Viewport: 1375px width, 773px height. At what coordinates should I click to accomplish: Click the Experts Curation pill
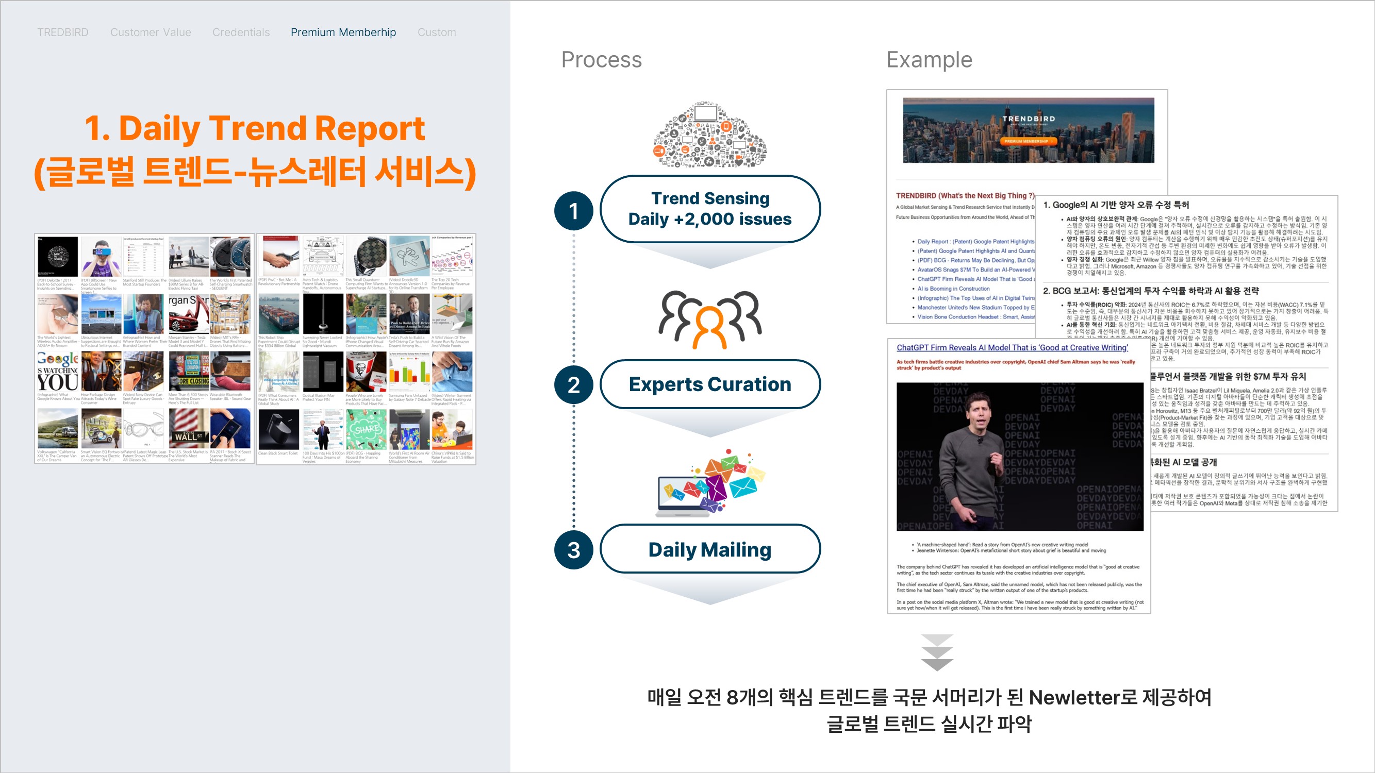[710, 384]
